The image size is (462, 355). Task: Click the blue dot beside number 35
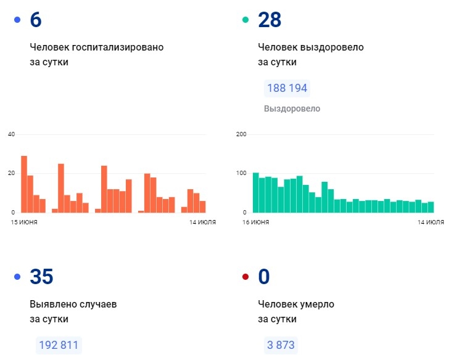[x=17, y=277]
